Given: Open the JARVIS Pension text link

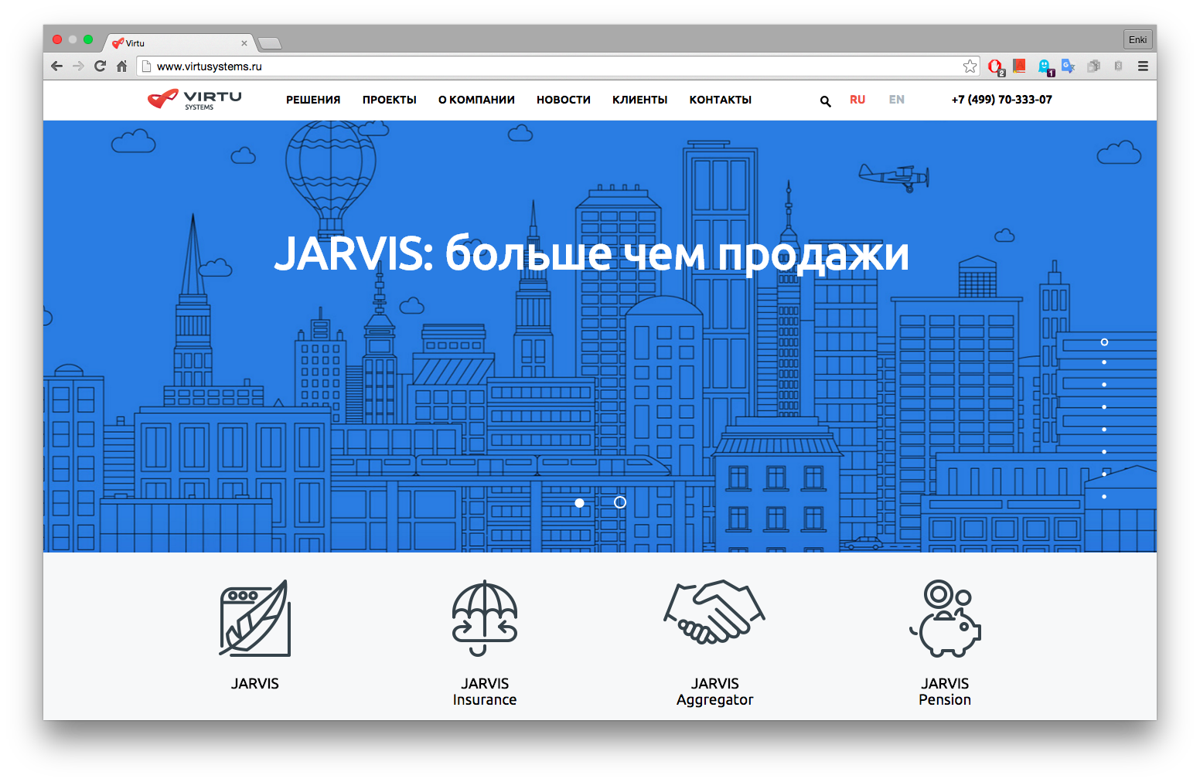Looking at the screenshot, I should click(x=945, y=692).
